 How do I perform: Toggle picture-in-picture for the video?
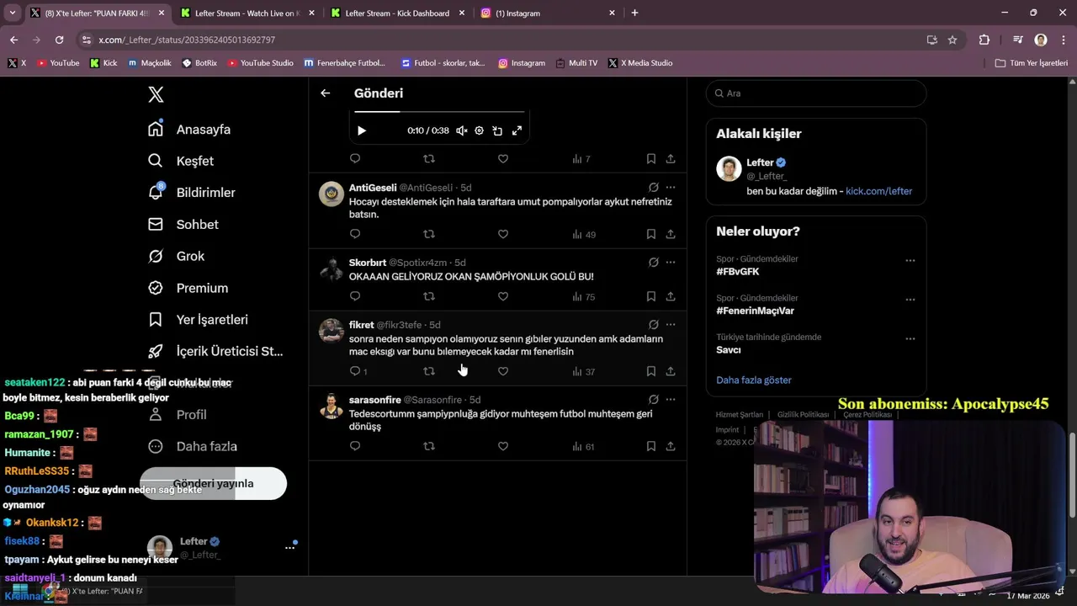pos(497,130)
